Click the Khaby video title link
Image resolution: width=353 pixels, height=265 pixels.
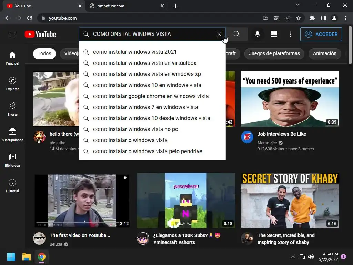pyautogui.click(x=286, y=239)
